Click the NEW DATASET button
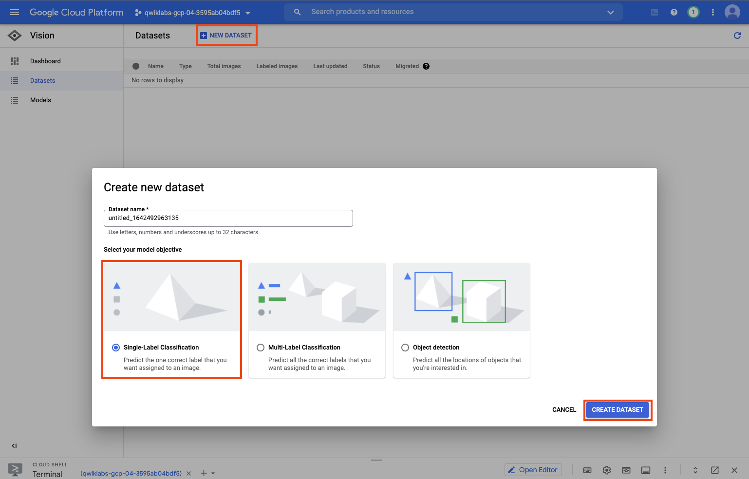This screenshot has width=749, height=479. point(226,36)
